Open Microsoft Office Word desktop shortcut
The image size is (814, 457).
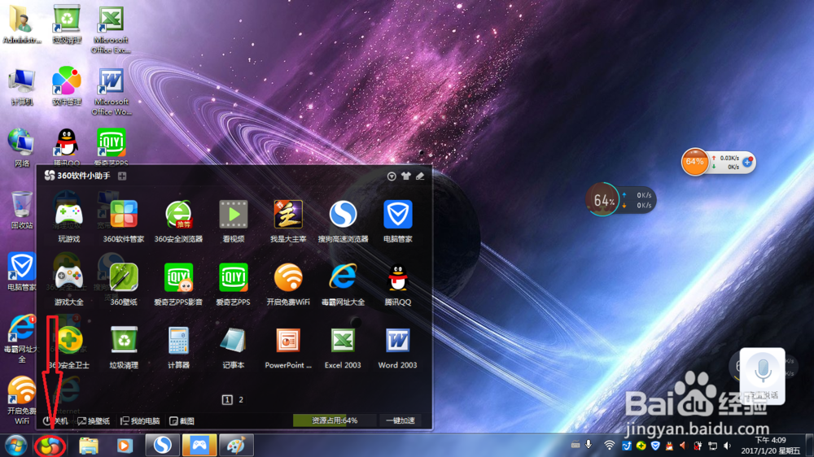click(x=111, y=92)
